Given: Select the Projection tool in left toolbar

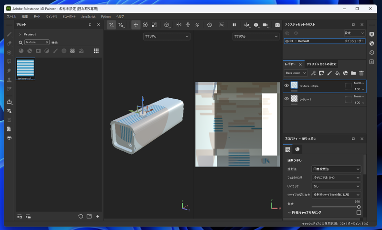Looking at the screenshot, I should point(9,52).
